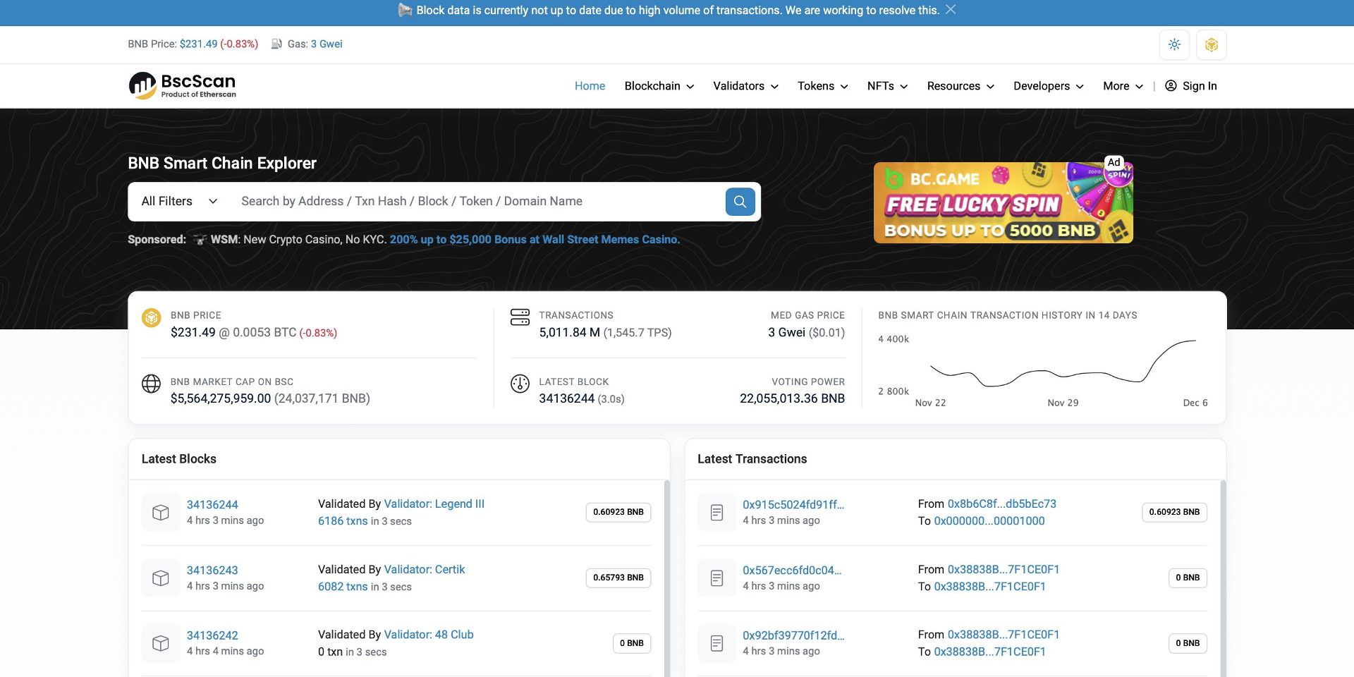This screenshot has width=1354, height=677.
Task: Open the BC.GAME Free Lucky Spin ad
Action: 1004,203
